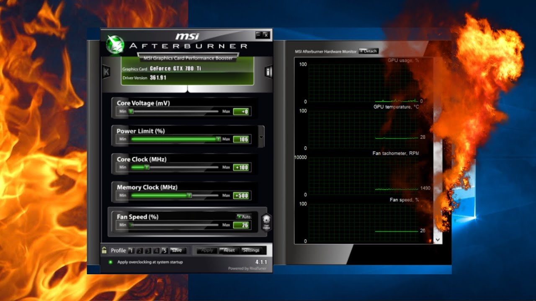Click the Memory Clock +500 value field
This screenshot has width=536, height=301.
click(x=241, y=195)
